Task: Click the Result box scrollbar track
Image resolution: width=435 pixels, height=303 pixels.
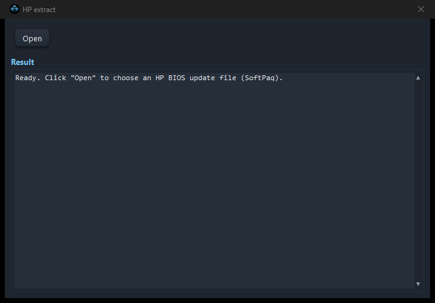Action: tap(418, 181)
